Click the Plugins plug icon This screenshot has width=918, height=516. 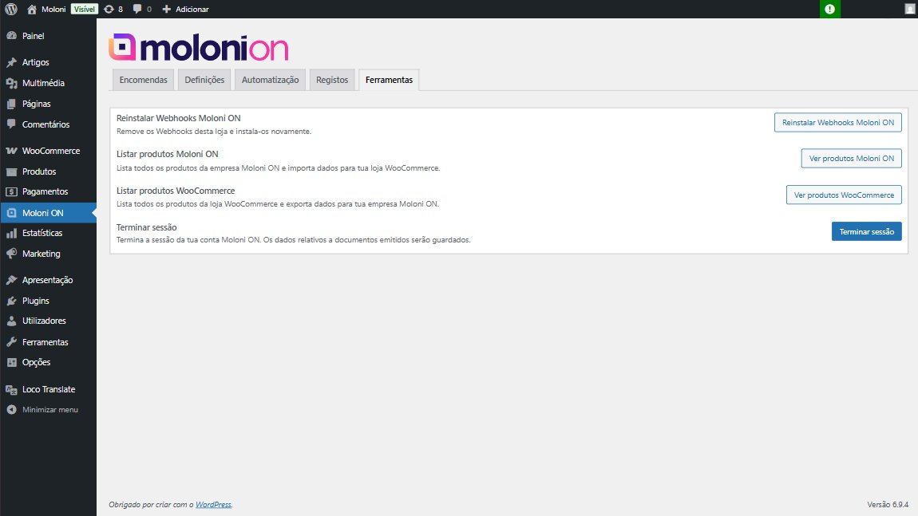(x=12, y=301)
